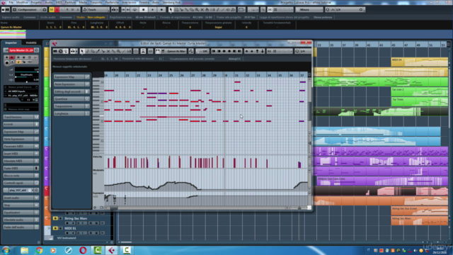The image size is (453, 255).
Task: Switch to the Visibilità tab
Action: tap(31, 42)
